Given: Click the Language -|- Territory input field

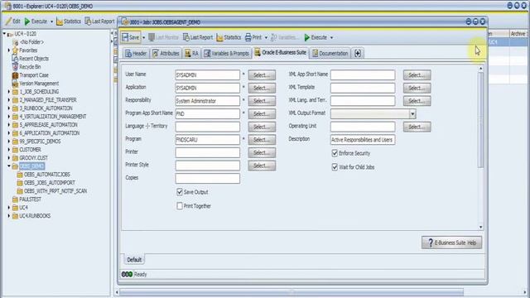Looking at the screenshot, I should click(x=208, y=127).
